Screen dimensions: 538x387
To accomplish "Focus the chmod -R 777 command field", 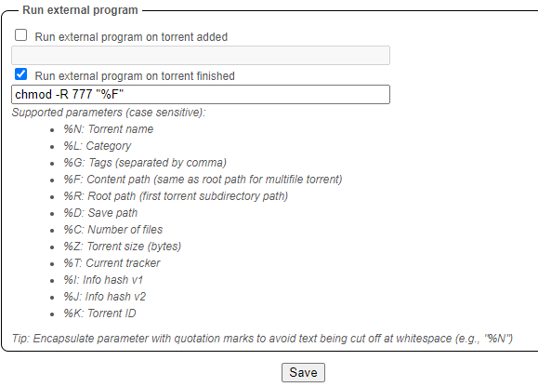I will coord(201,95).
